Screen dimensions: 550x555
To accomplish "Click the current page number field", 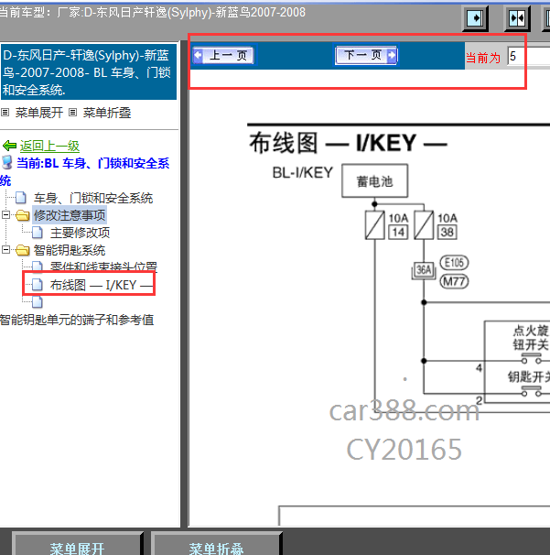I will point(528,56).
